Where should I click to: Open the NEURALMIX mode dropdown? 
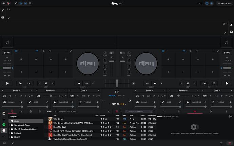(118, 104)
